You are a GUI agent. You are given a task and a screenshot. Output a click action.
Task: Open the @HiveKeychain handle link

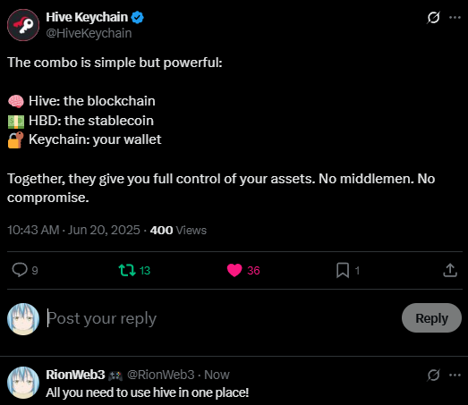point(89,33)
